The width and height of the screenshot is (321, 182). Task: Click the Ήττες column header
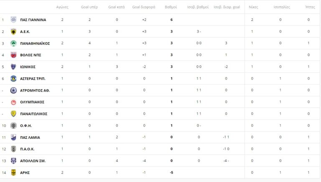[x=310, y=7]
